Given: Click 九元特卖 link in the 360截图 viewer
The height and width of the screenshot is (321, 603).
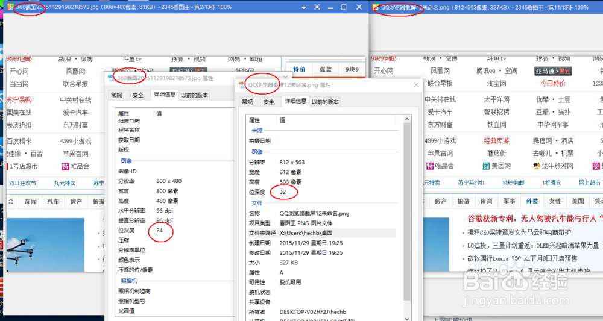Looking at the screenshot, I should point(65,183).
